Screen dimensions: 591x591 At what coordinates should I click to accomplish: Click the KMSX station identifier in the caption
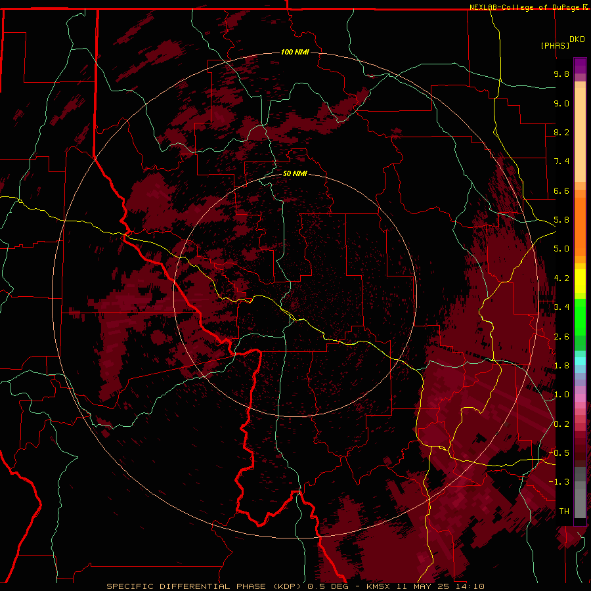(379, 586)
